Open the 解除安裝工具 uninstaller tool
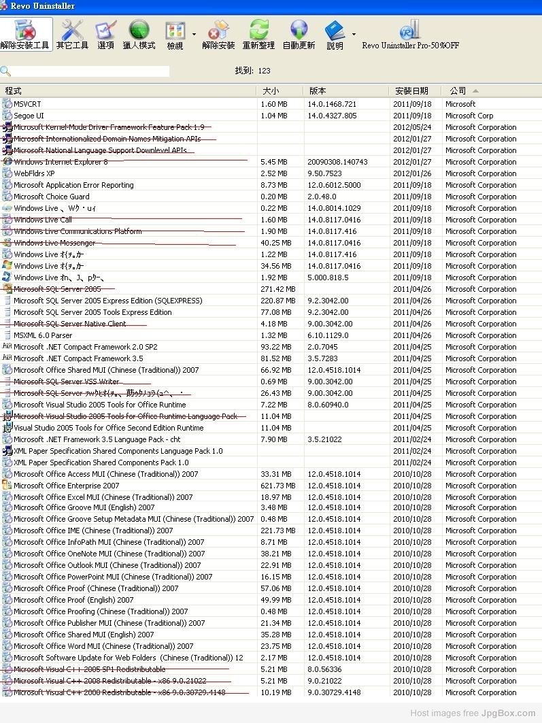Image resolution: width=542 pixels, height=723 pixels. point(26,35)
